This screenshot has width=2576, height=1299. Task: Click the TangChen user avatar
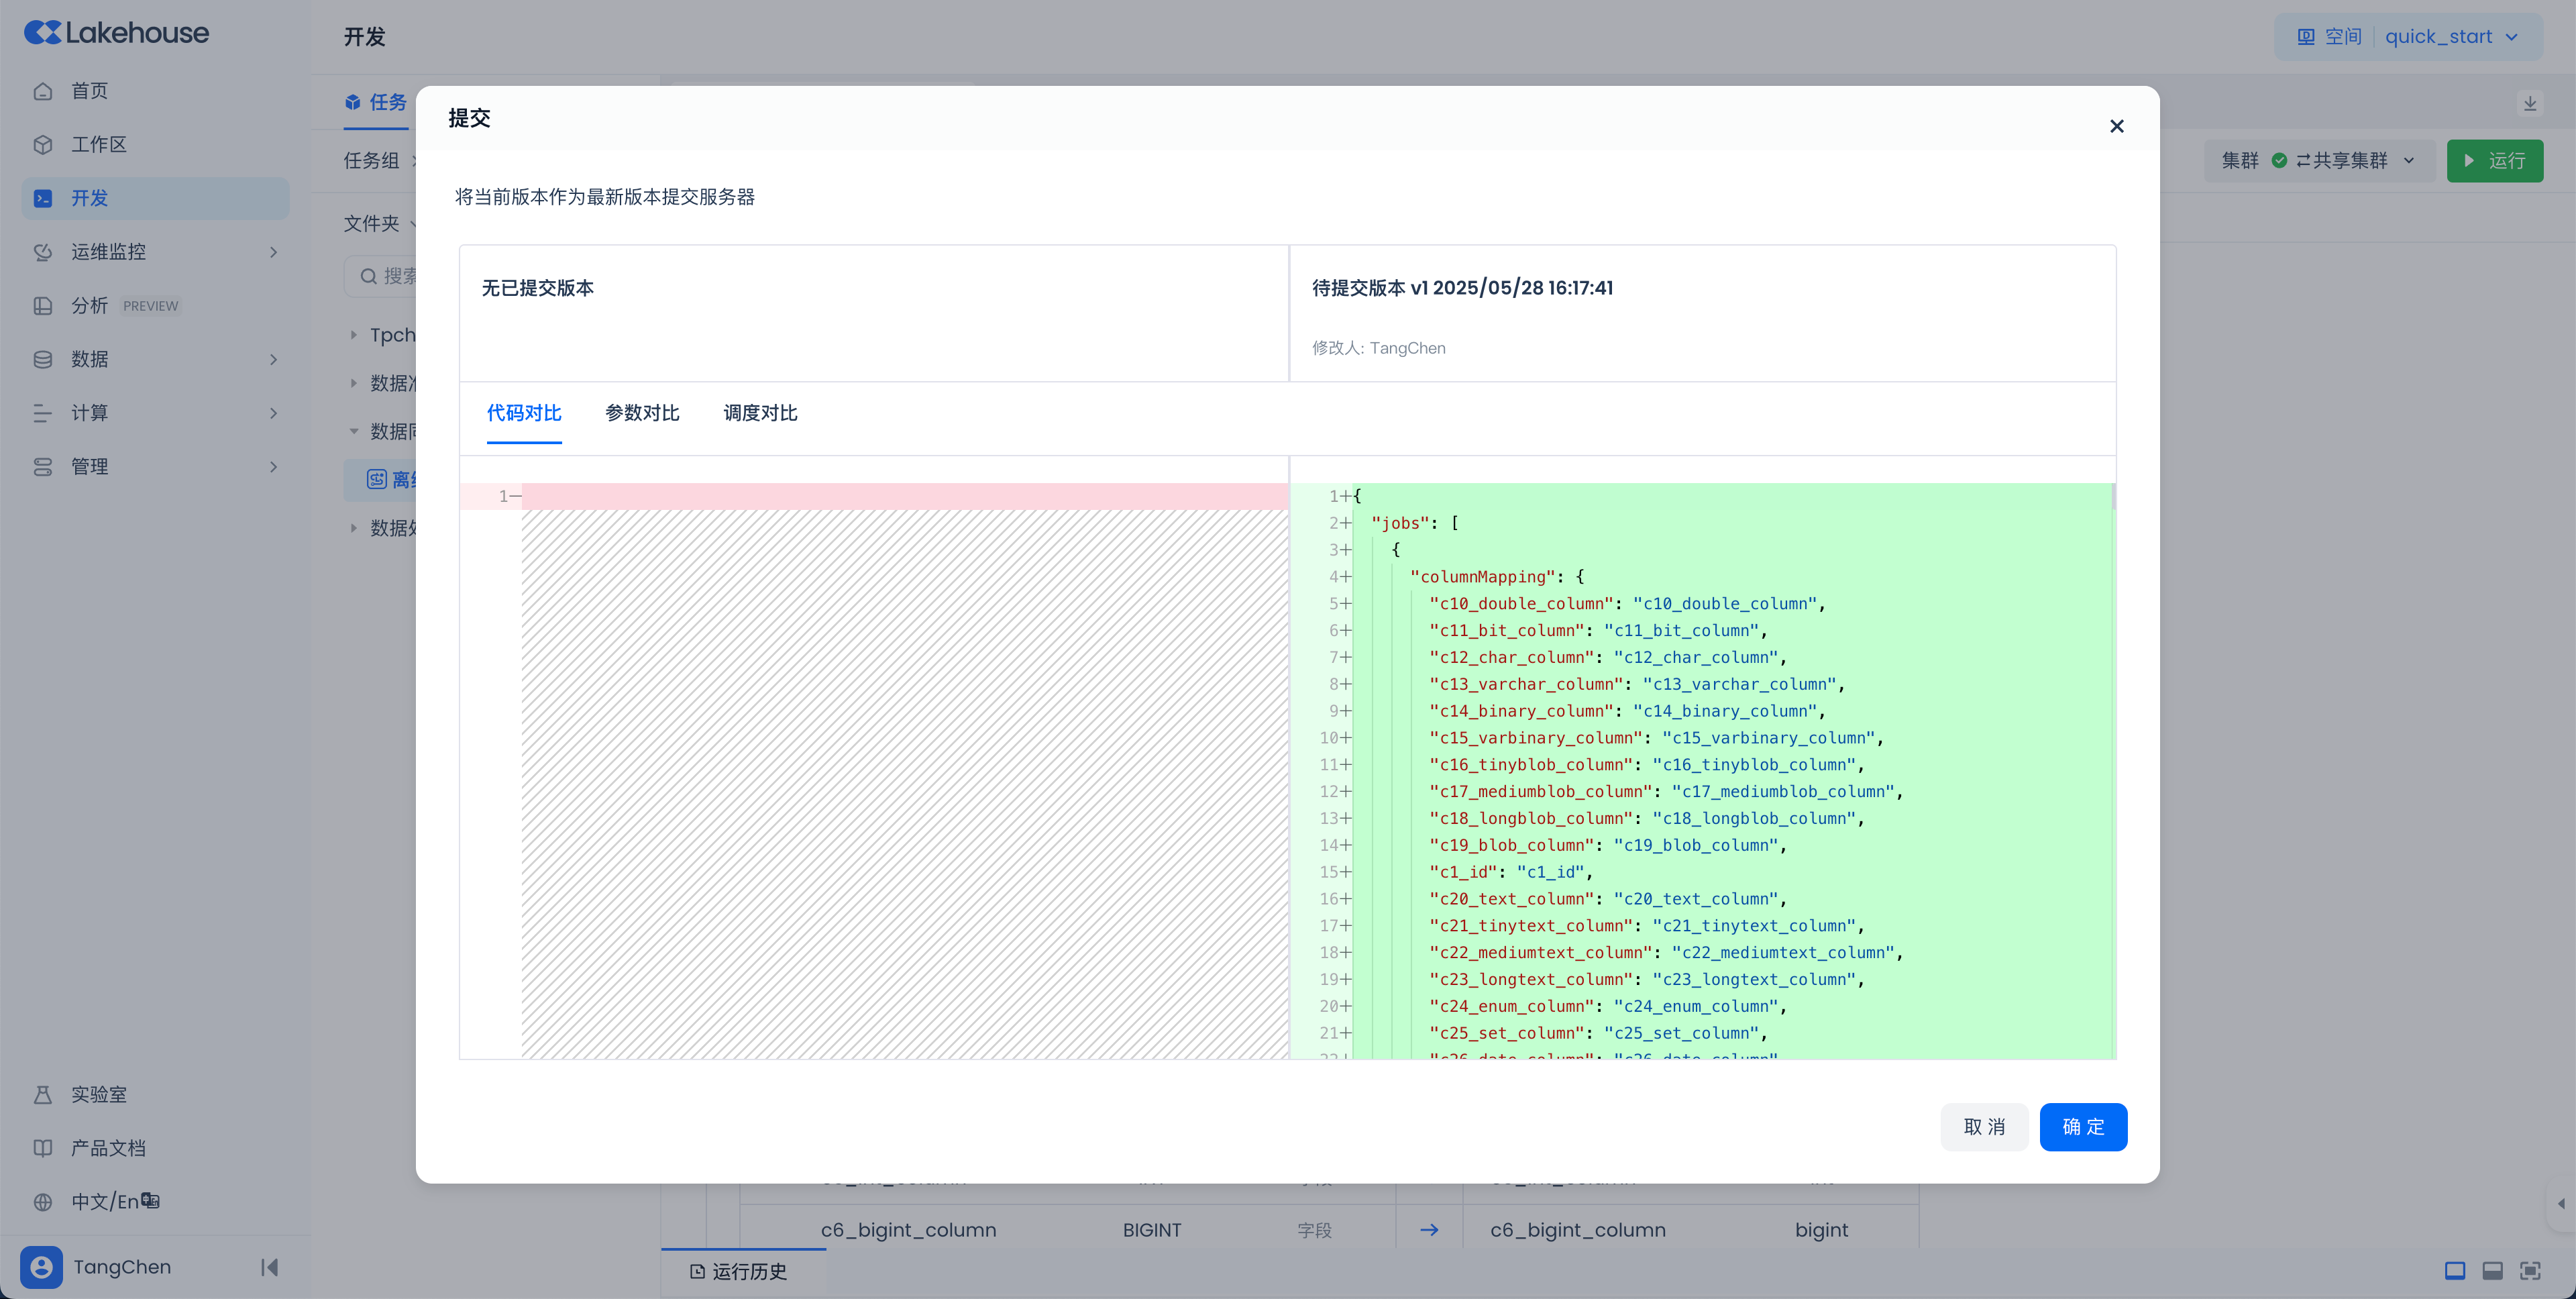(x=41, y=1267)
